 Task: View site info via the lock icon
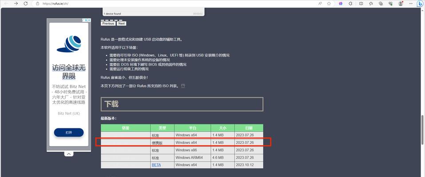coord(38,4)
